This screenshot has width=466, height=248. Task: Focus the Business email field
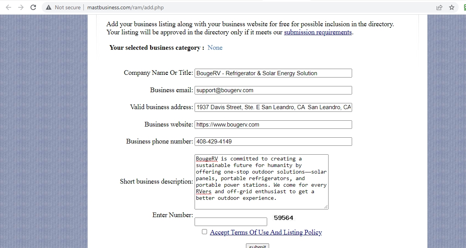tap(273, 90)
